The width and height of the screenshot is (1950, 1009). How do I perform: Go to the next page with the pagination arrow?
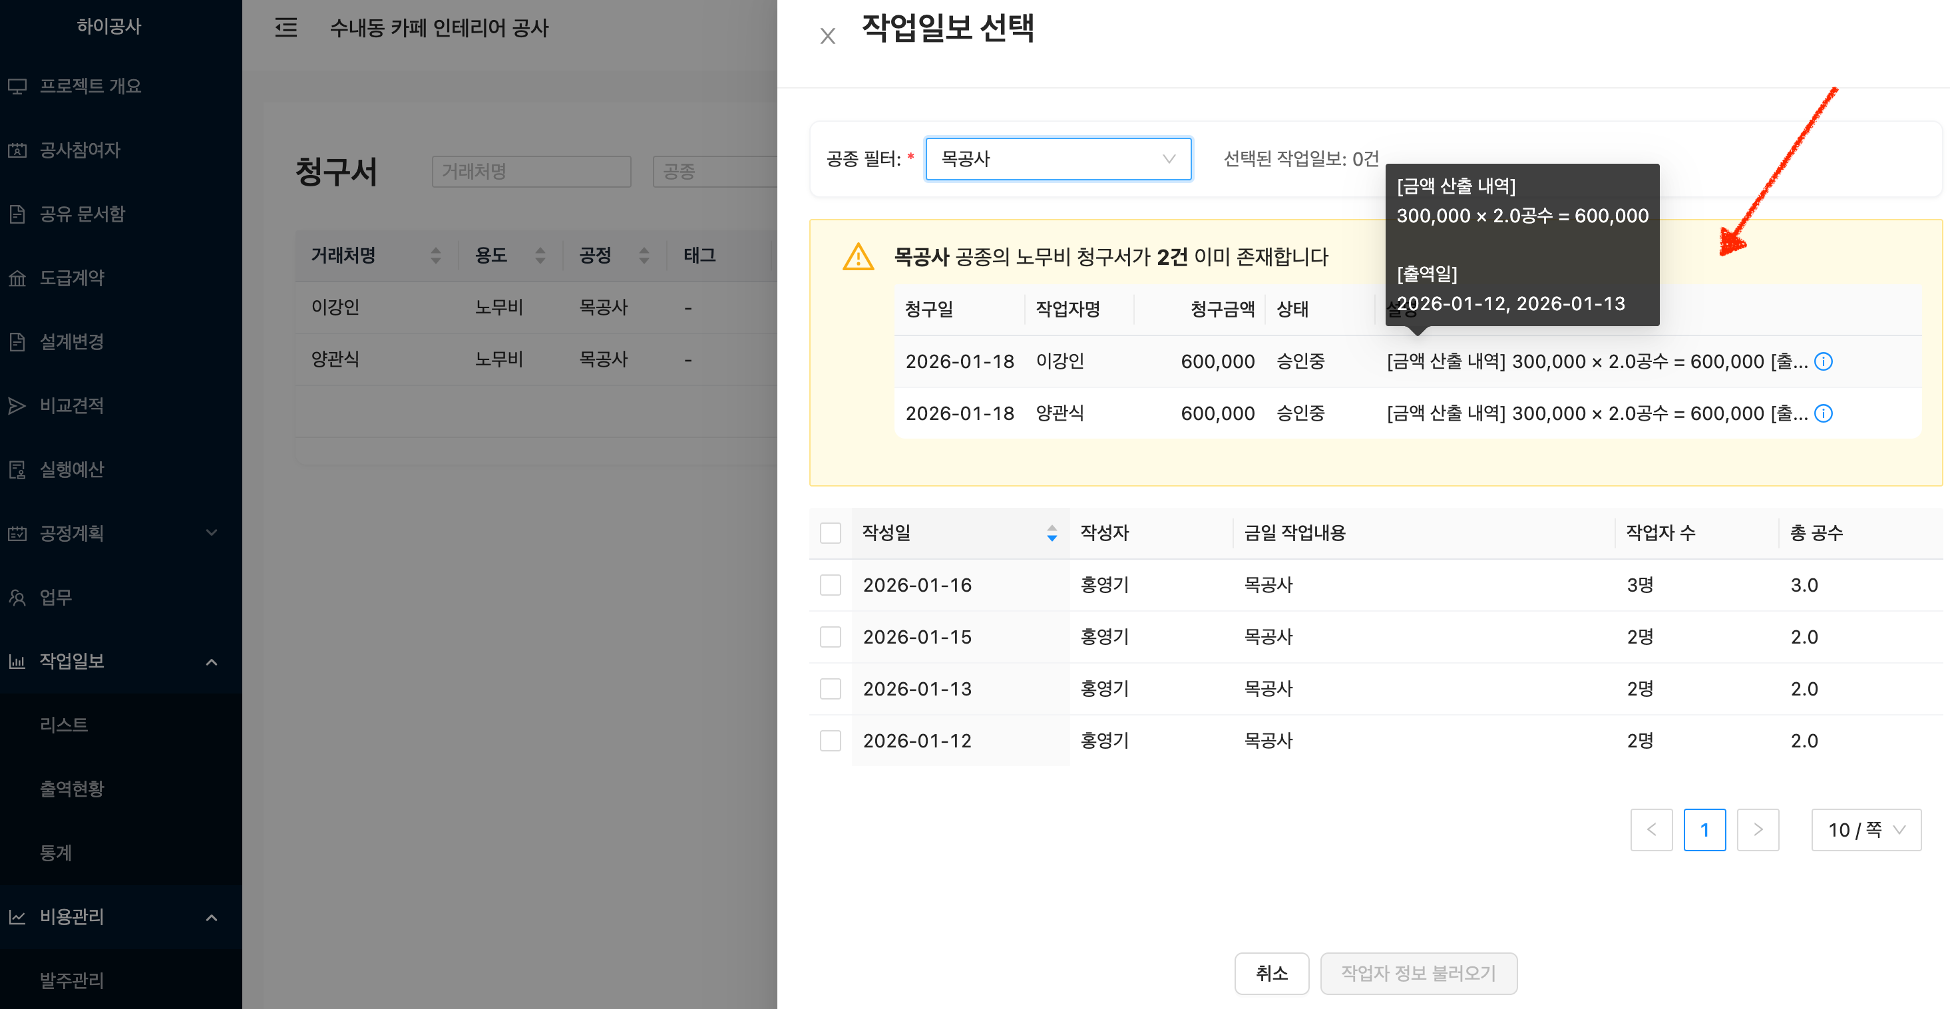pyautogui.click(x=1757, y=829)
